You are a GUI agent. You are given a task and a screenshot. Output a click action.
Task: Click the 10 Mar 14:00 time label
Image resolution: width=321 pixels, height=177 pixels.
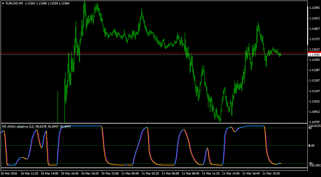(x=49, y=174)
